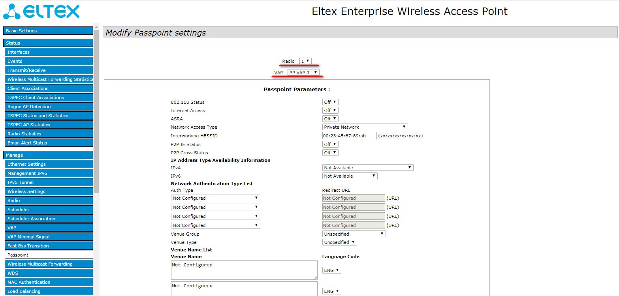Expand the VAP selector dropdown
This screenshot has width=619, height=296.
click(303, 73)
